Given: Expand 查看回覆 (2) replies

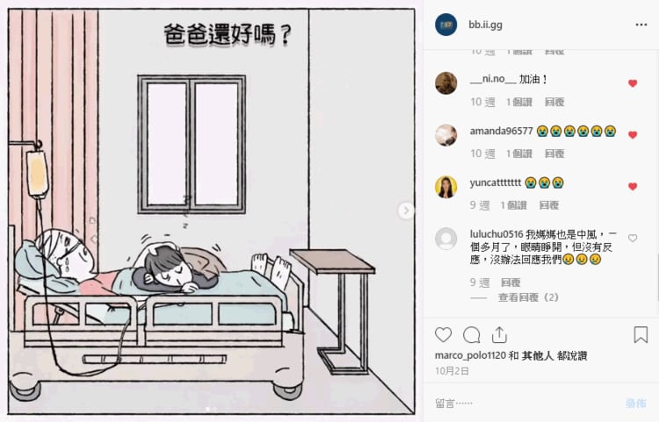Looking at the screenshot, I should click(528, 297).
